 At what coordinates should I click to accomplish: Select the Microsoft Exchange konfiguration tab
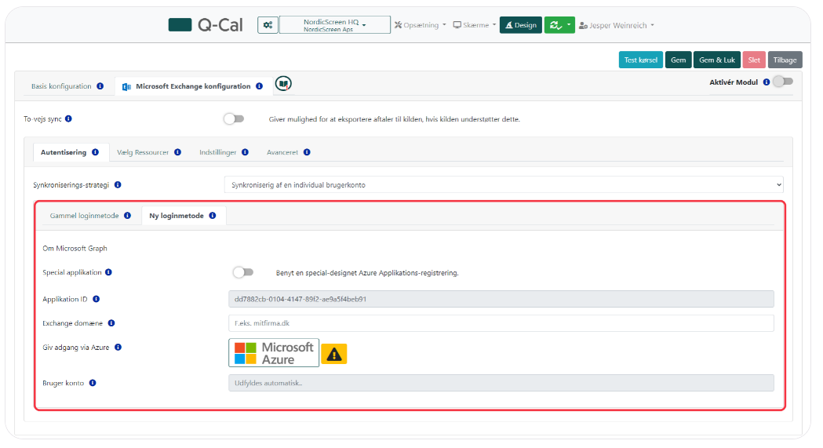click(193, 86)
